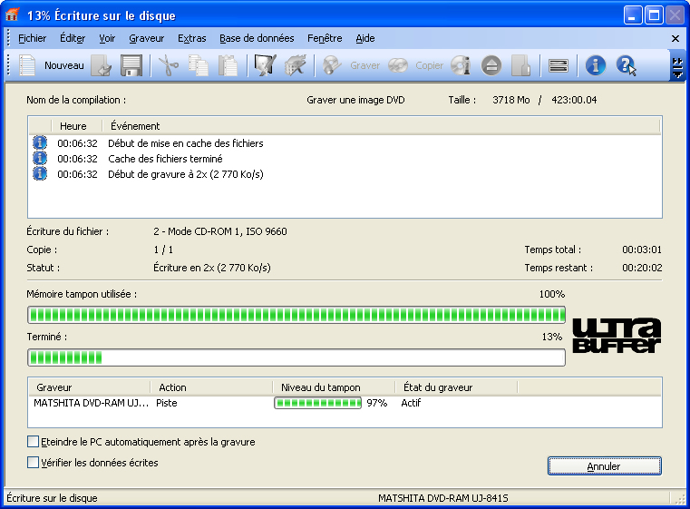Image resolution: width=690 pixels, height=509 pixels.
Task: Click the Nero app icon in the title bar
Action: click(x=13, y=15)
